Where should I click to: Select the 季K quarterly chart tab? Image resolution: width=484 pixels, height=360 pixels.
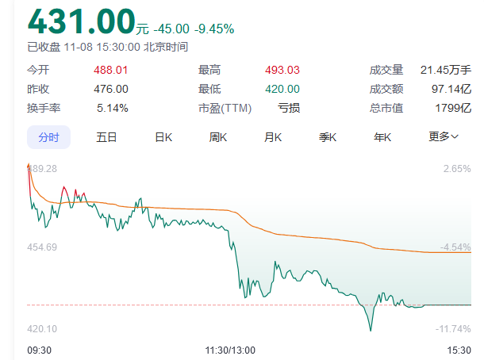pyautogui.click(x=328, y=137)
